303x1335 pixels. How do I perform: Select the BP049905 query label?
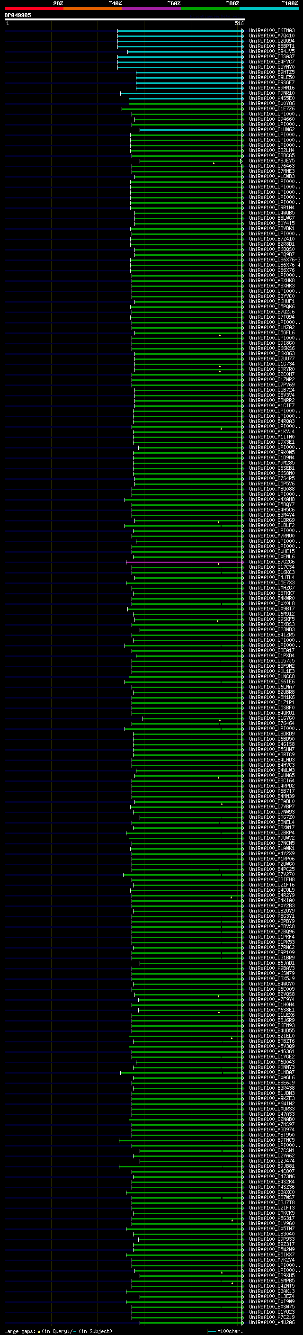pyautogui.click(x=18, y=15)
